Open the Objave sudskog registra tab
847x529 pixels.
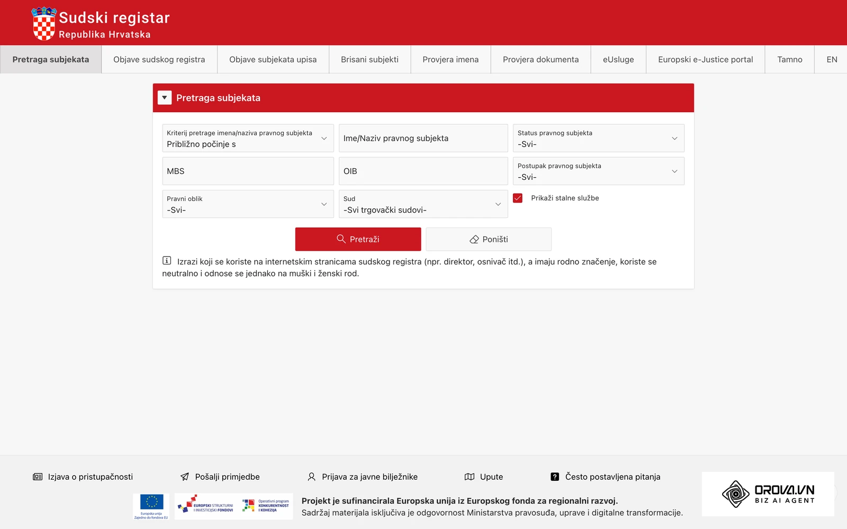[x=159, y=59]
